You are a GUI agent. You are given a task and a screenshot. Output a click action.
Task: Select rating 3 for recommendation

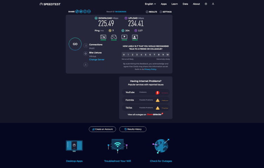137,54
